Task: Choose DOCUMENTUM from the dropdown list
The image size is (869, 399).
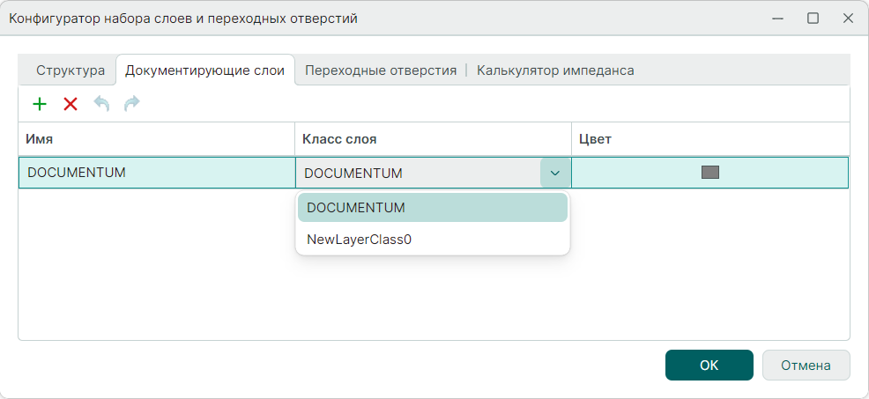Action: [x=432, y=208]
